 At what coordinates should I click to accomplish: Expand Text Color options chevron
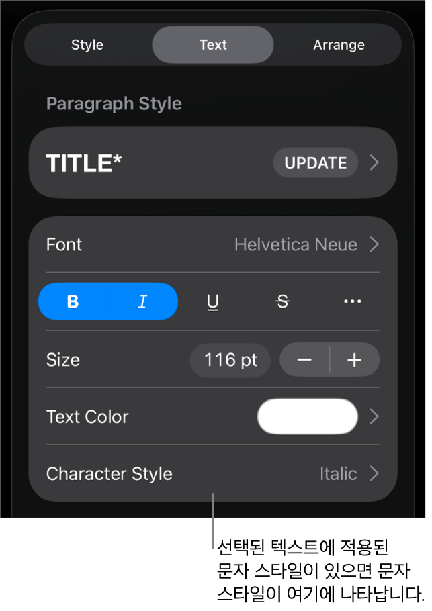click(x=375, y=417)
